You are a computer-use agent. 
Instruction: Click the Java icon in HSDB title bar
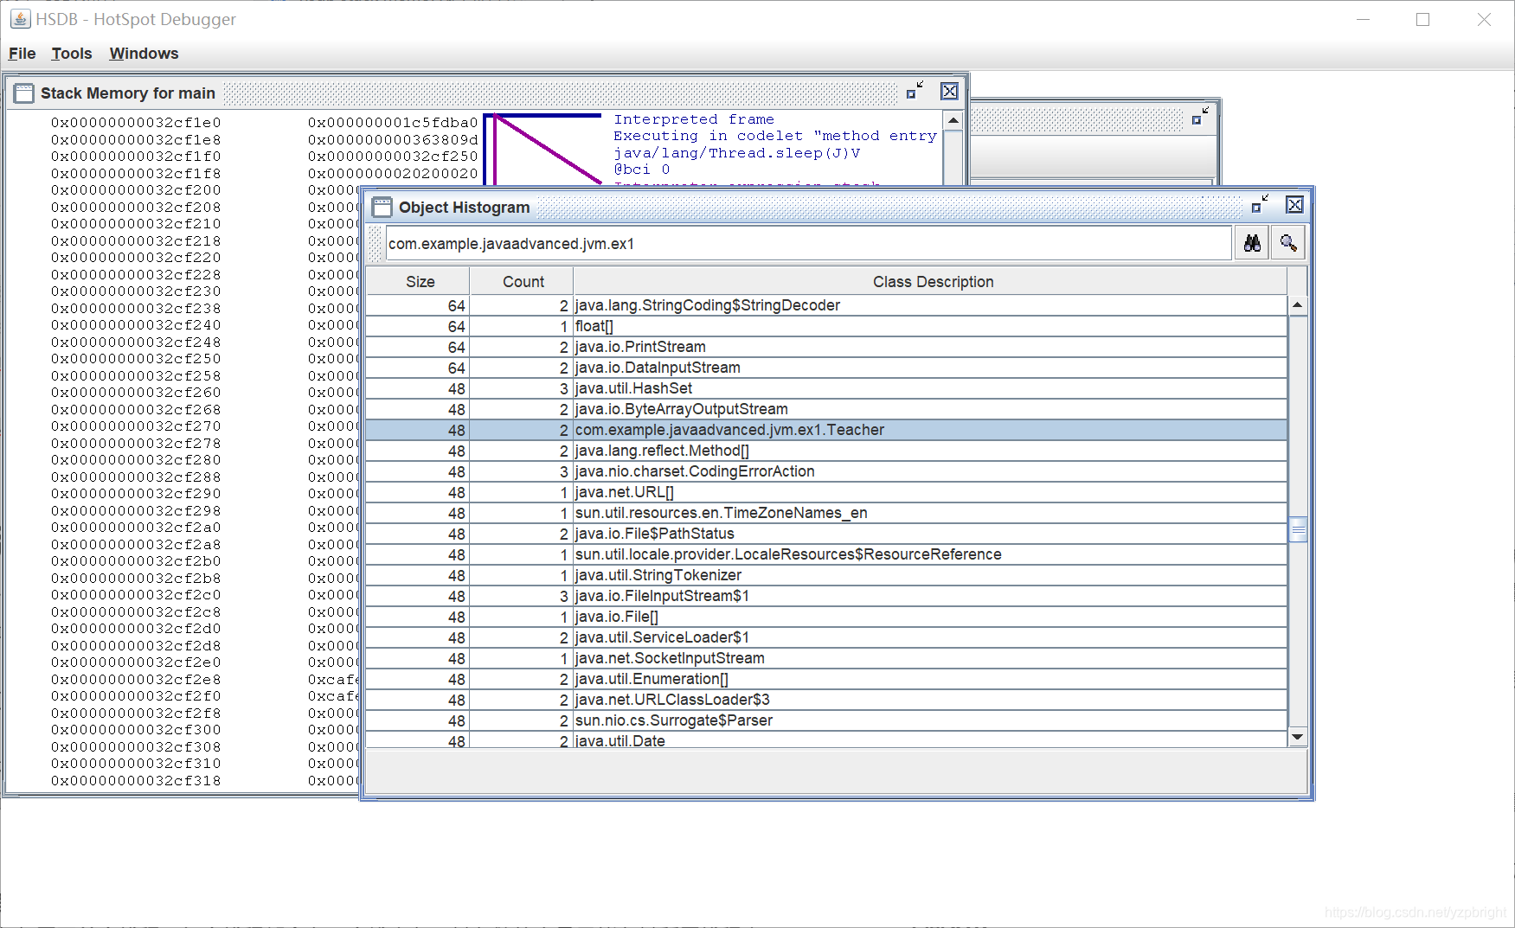pyautogui.click(x=20, y=18)
